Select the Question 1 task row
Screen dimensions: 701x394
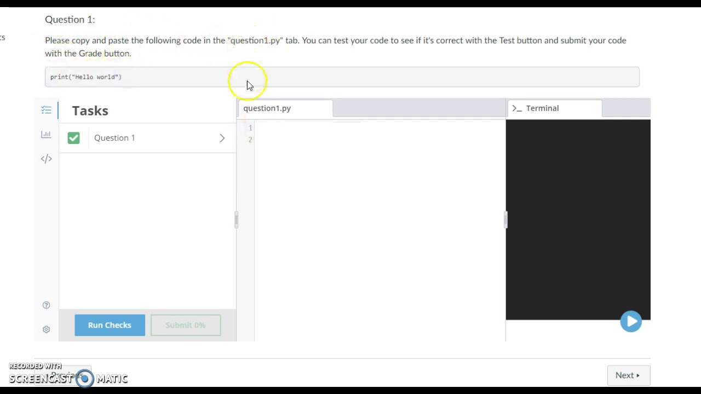[x=147, y=138]
